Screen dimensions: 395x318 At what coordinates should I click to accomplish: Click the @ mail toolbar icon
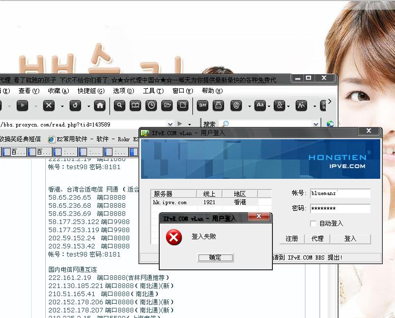point(236,105)
